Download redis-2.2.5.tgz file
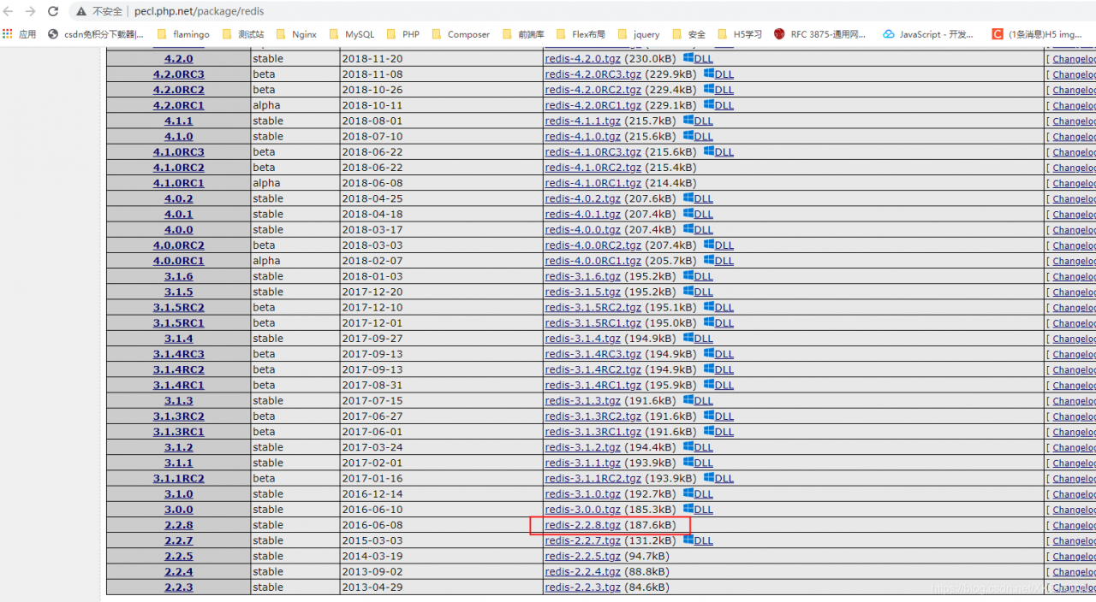Viewport: 1096px width, 602px height. point(582,556)
